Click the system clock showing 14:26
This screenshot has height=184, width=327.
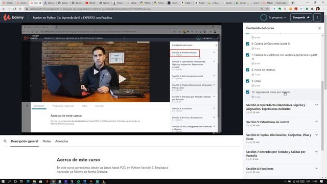point(315,181)
